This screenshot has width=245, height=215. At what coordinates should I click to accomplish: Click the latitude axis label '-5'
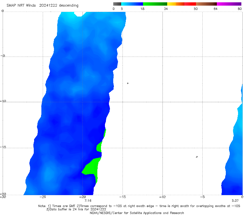point(3,56)
